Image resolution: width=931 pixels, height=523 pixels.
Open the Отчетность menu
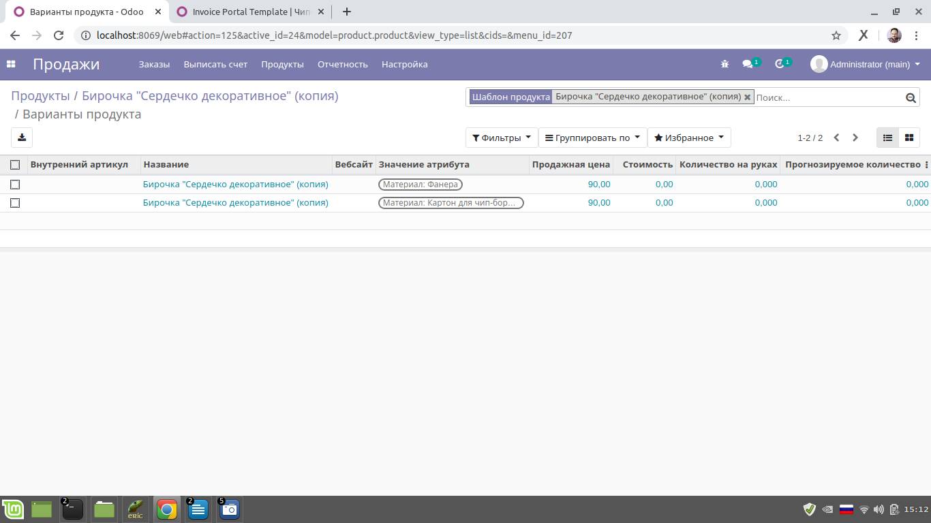pyautogui.click(x=342, y=64)
